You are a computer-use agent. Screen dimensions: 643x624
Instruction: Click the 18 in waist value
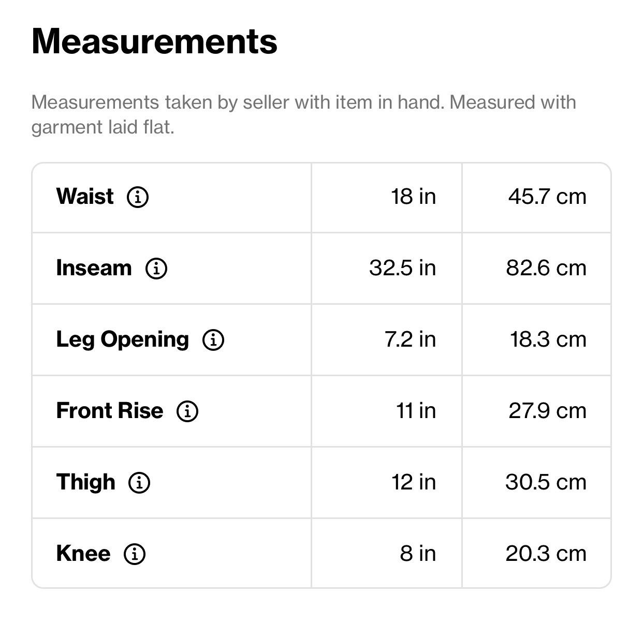pos(414,197)
